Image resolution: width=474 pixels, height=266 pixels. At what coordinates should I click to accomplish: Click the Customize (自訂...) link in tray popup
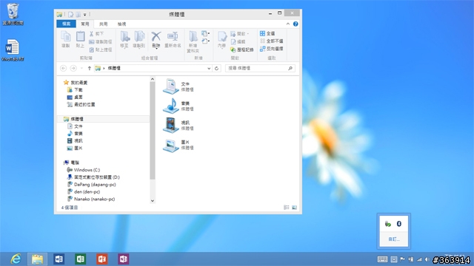(394, 239)
